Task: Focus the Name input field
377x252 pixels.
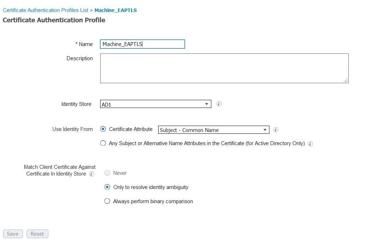Action: [142, 44]
